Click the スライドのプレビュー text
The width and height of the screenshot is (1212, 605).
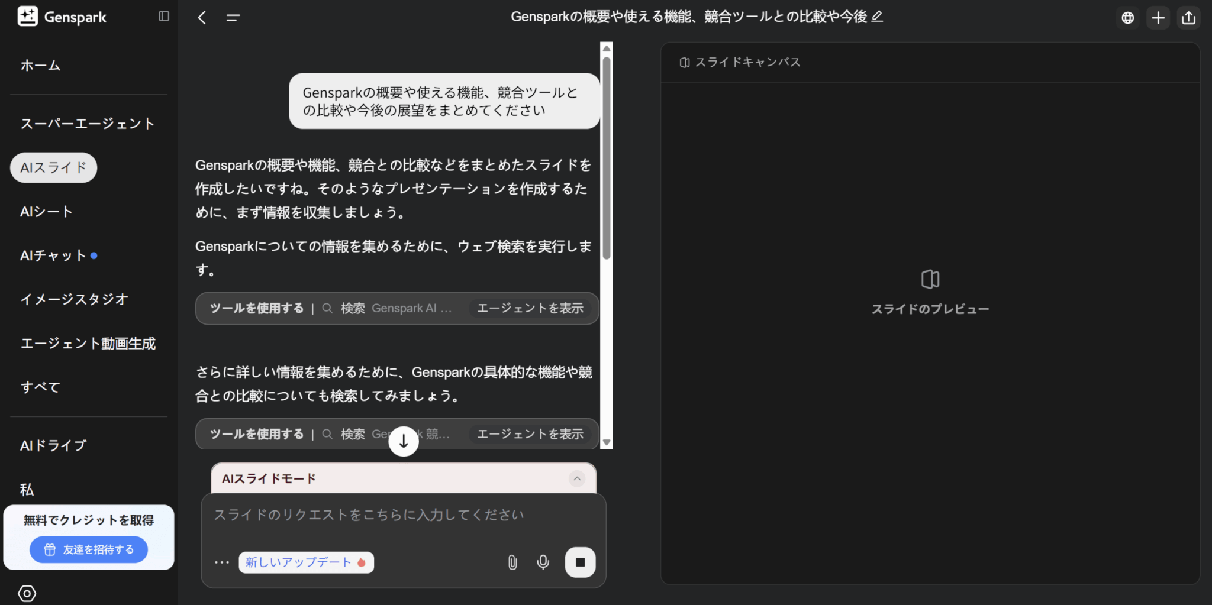(930, 309)
